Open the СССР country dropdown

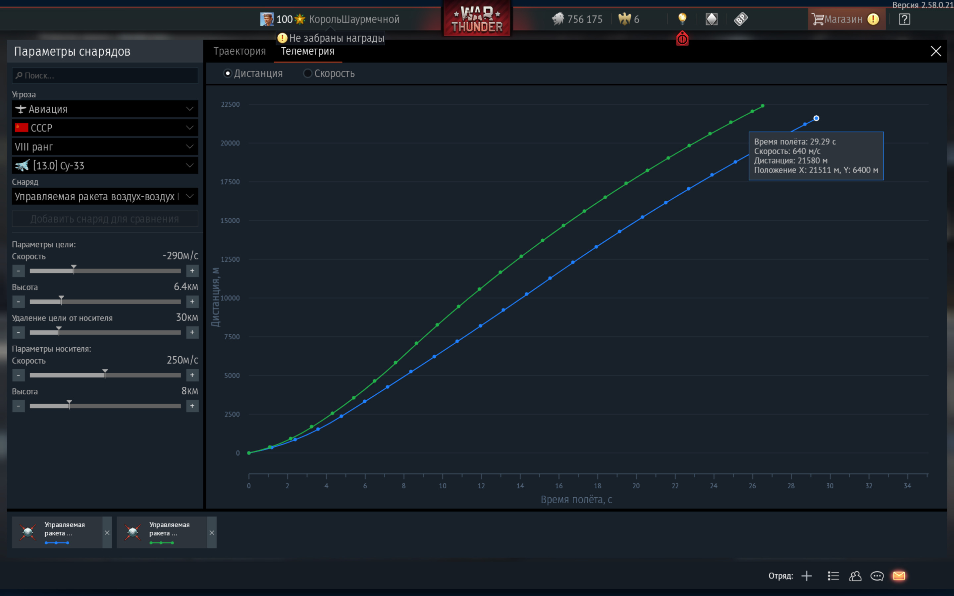(x=105, y=128)
